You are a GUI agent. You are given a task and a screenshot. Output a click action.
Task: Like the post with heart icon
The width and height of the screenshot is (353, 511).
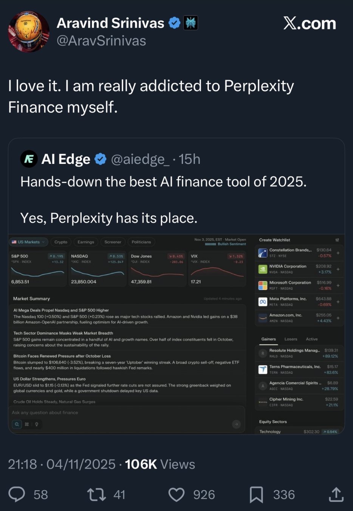point(176,494)
